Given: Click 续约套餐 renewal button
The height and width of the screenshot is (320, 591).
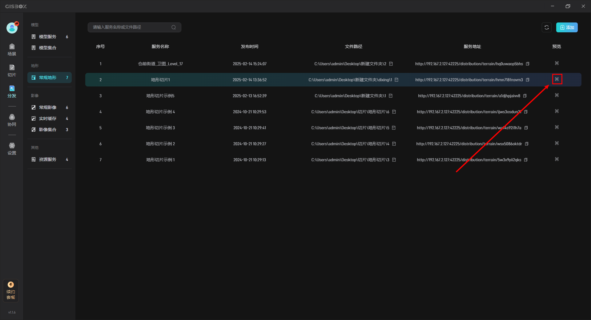Looking at the screenshot, I should pyautogui.click(x=11, y=291).
